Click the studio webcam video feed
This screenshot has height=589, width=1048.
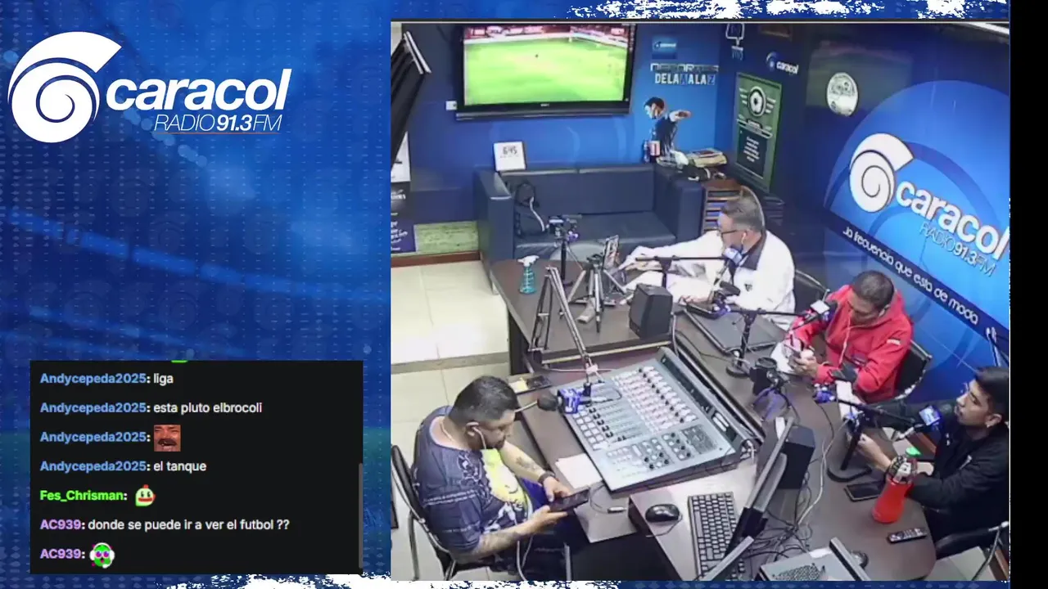tap(699, 300)
